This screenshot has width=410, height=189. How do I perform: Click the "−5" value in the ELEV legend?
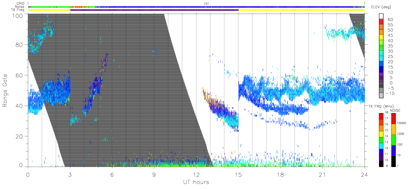pos(390,88)
